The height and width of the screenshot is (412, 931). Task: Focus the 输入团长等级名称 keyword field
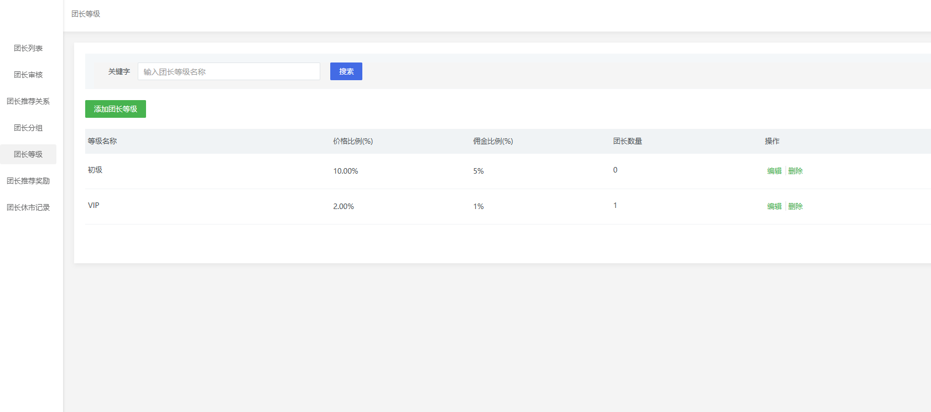(228, 71)
